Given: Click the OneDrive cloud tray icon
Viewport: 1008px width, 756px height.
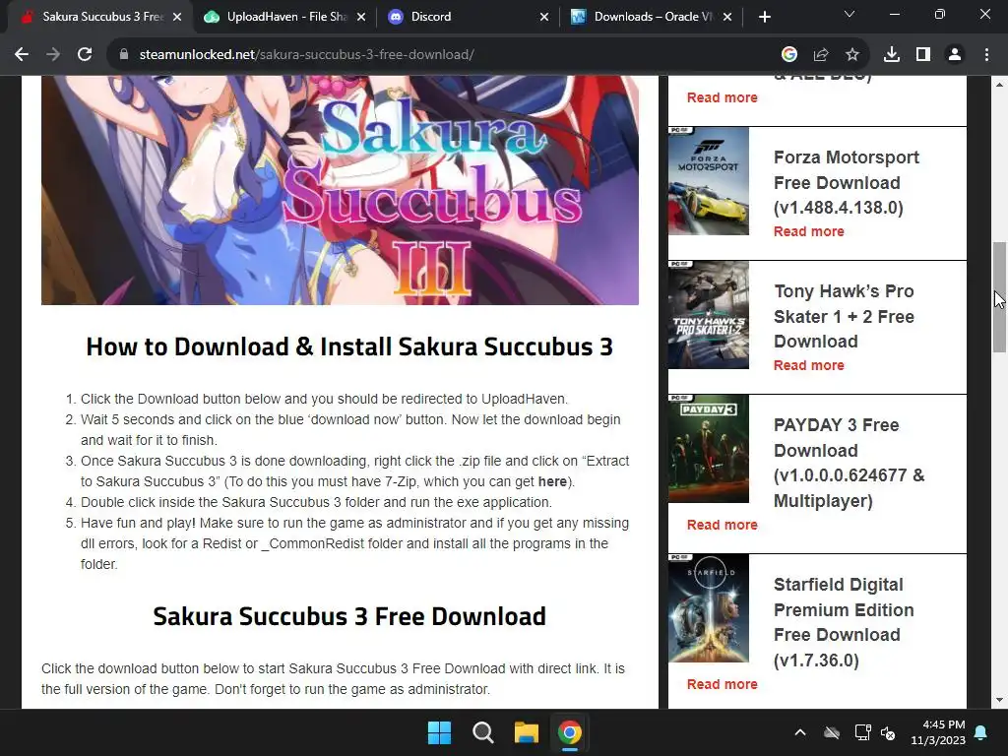Looking at the screenshot, I should point(832,732).
